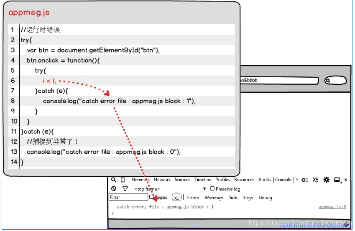This screenshot has width=355, height=231.
Task: Filter console by Debug
Action: [265, 198]
